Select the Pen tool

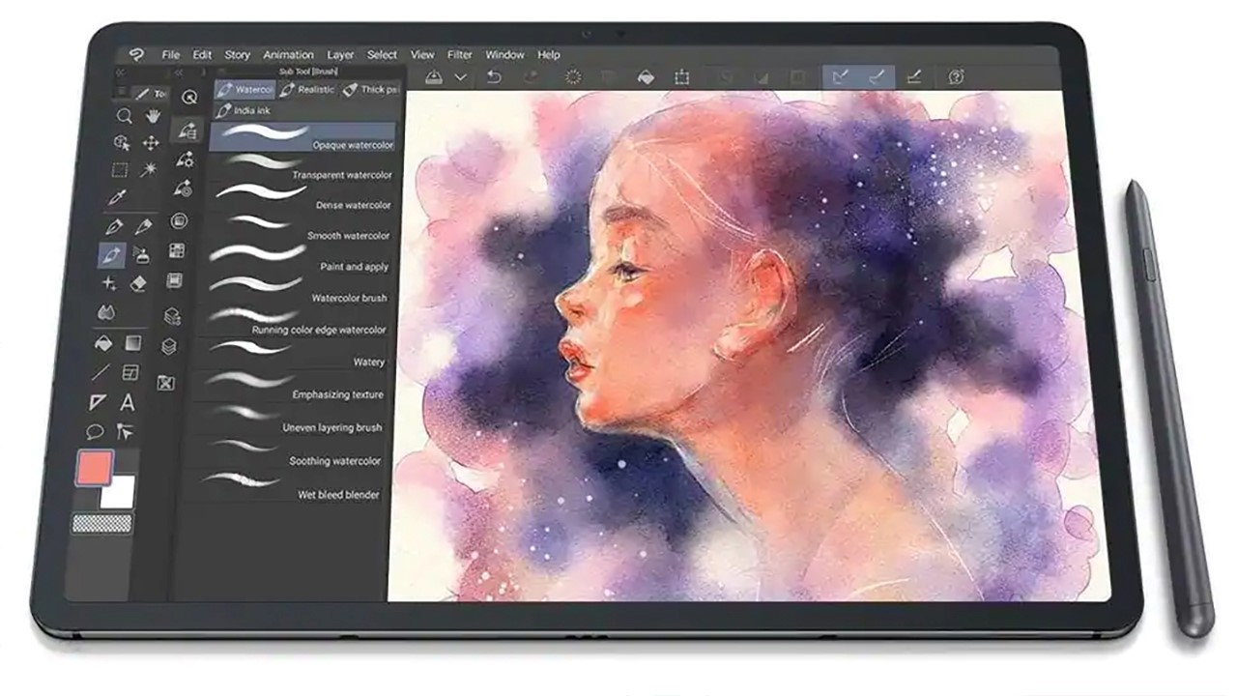(x=115, y=227)
